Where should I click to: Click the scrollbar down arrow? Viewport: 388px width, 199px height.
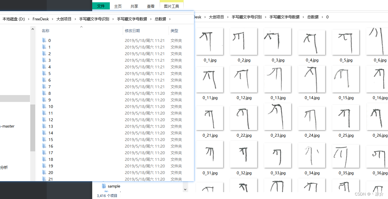click(x=185, y=189)
